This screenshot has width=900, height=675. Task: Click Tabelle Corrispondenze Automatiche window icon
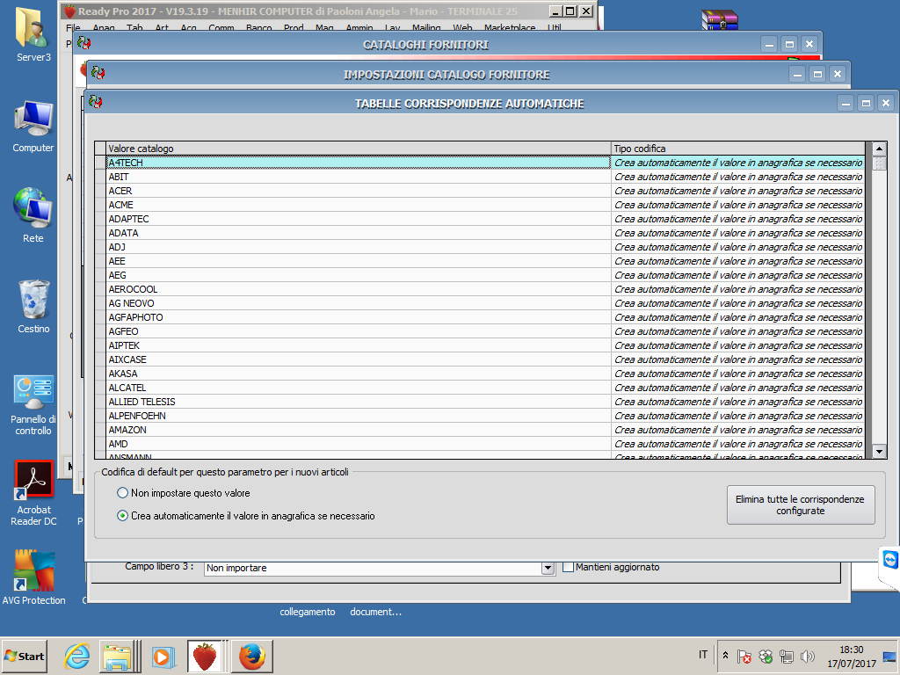(96, 103)
